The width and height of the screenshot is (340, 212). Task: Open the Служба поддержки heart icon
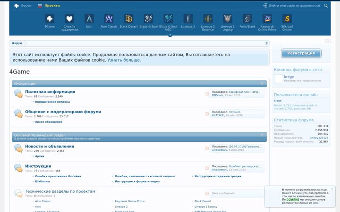click(x=69, y=18)
